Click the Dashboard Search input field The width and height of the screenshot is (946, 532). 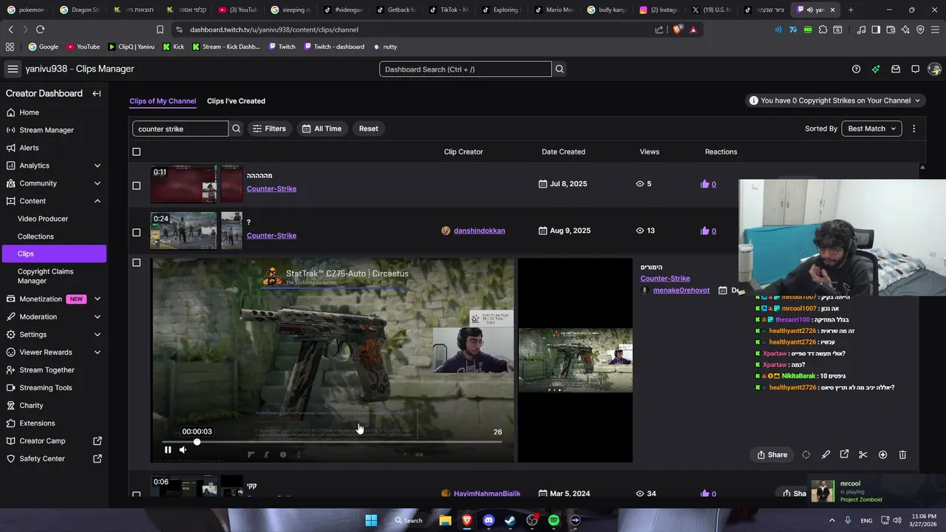coord(466,69)
